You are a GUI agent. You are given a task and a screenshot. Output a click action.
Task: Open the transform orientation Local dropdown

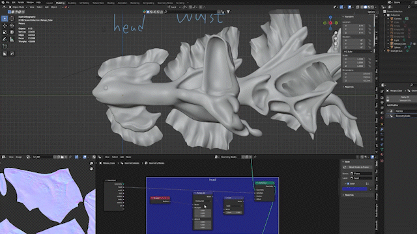(x=173, y=7)
